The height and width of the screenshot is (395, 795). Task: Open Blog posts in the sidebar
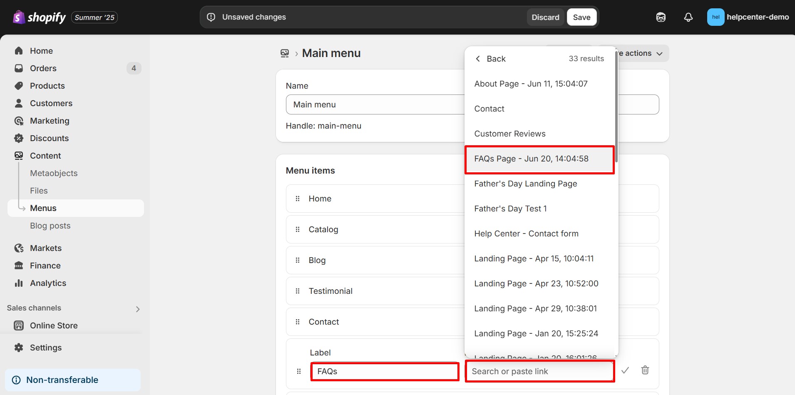50,226
